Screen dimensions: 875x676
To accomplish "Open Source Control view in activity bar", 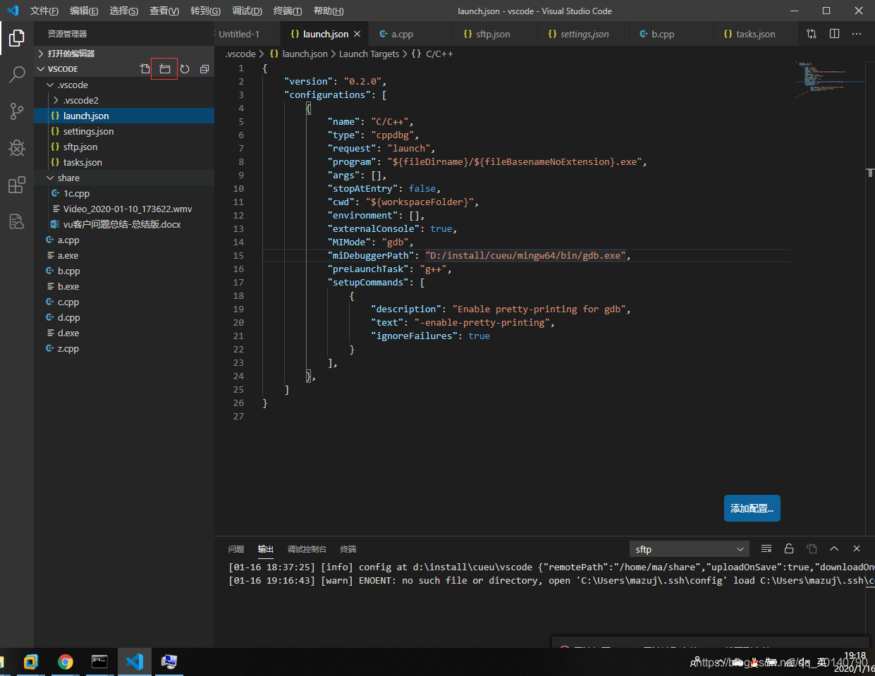I will pyautogui.click(x=17, y=111).
